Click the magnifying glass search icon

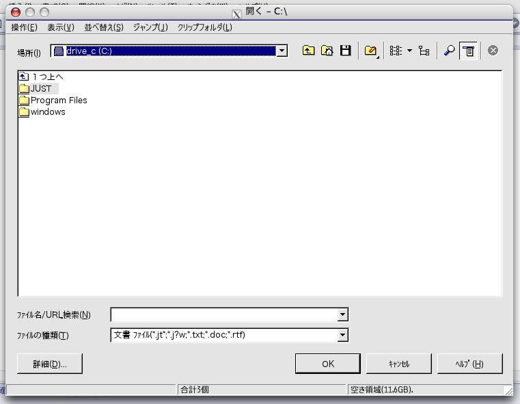click(x=450, y=51)
